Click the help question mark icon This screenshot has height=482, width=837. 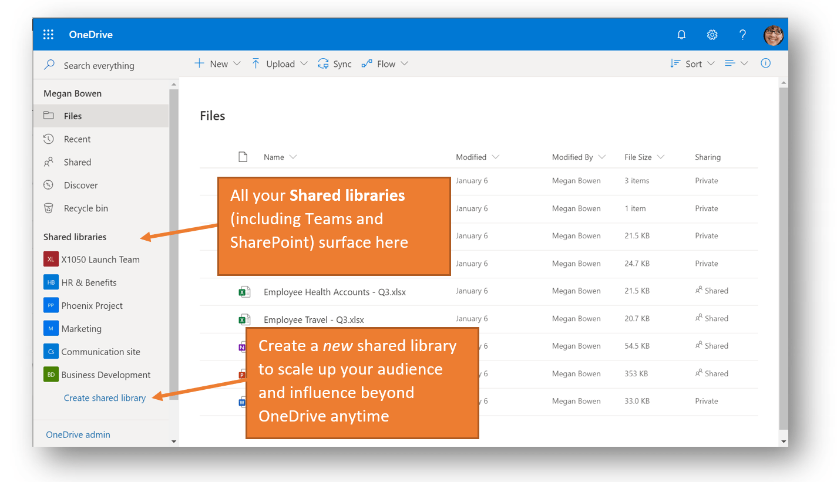[x=742, y=35]
